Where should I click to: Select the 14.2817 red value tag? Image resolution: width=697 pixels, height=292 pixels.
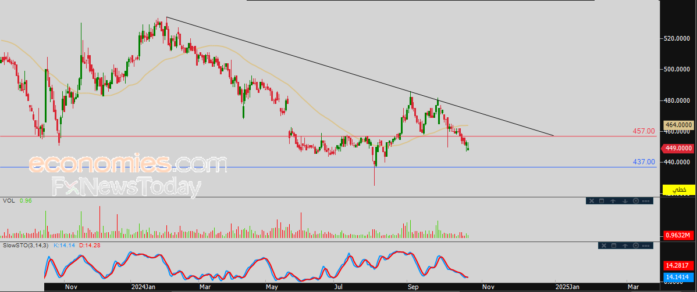679,265
